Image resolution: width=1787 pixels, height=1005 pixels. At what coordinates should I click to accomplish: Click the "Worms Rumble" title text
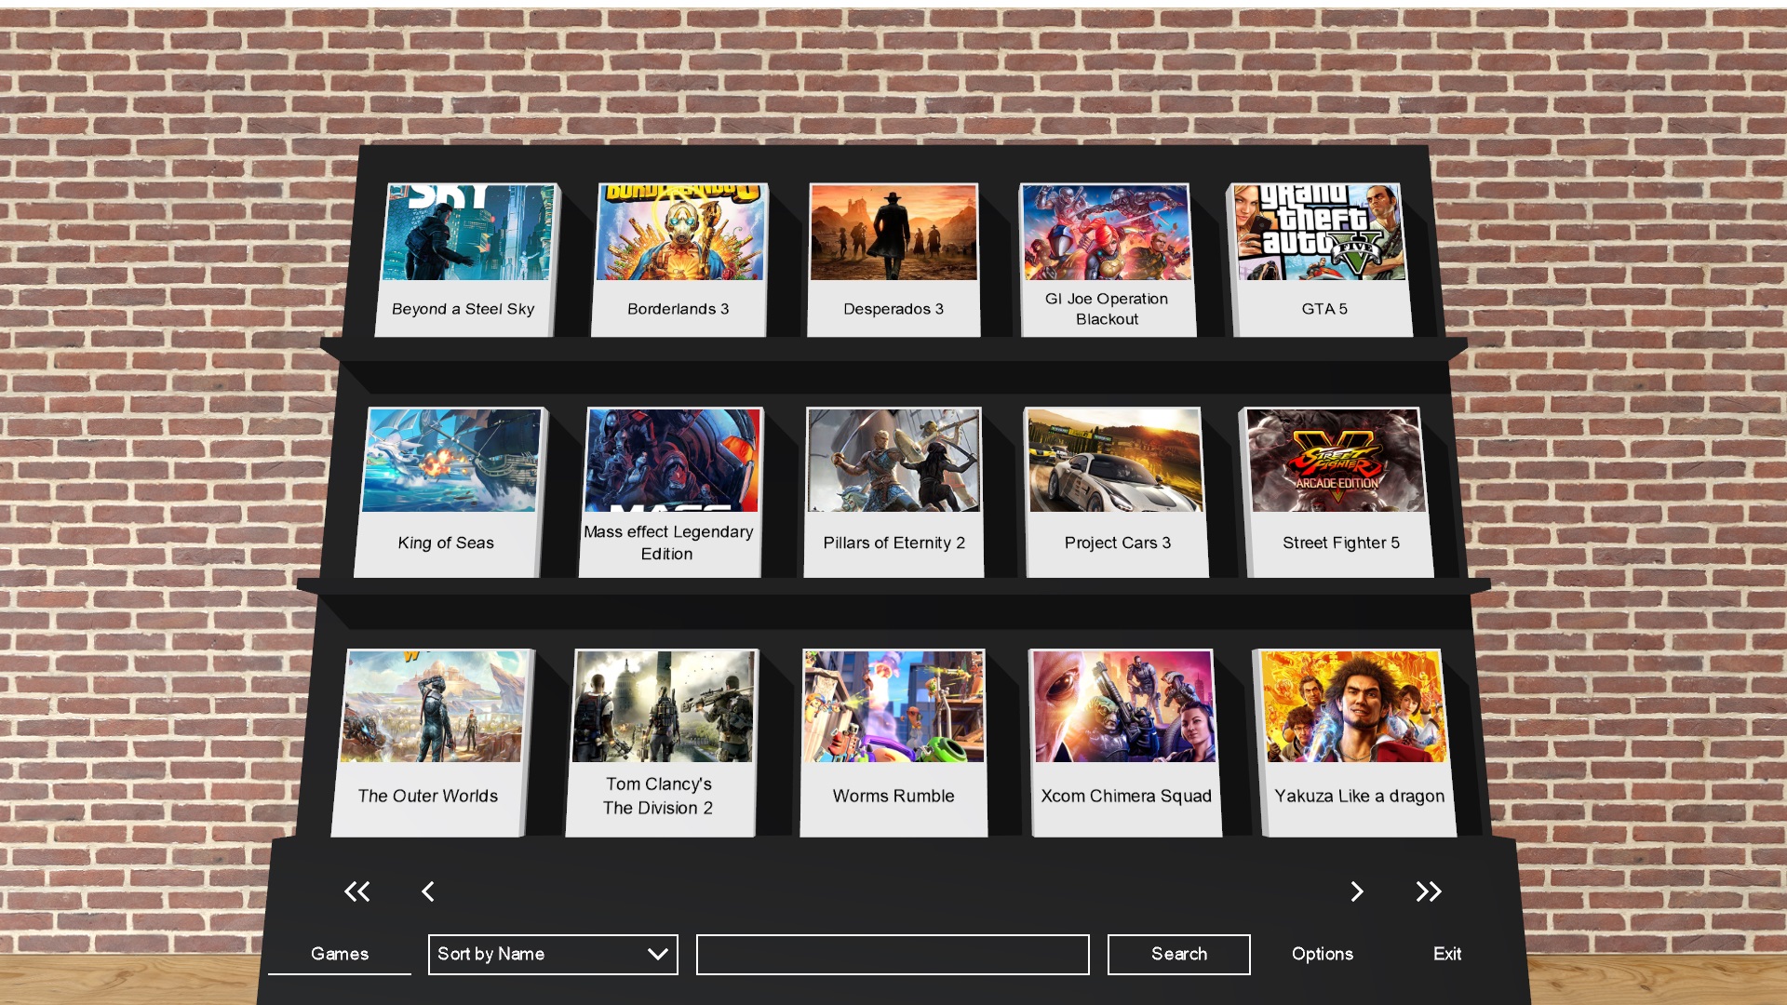[893, 797]
